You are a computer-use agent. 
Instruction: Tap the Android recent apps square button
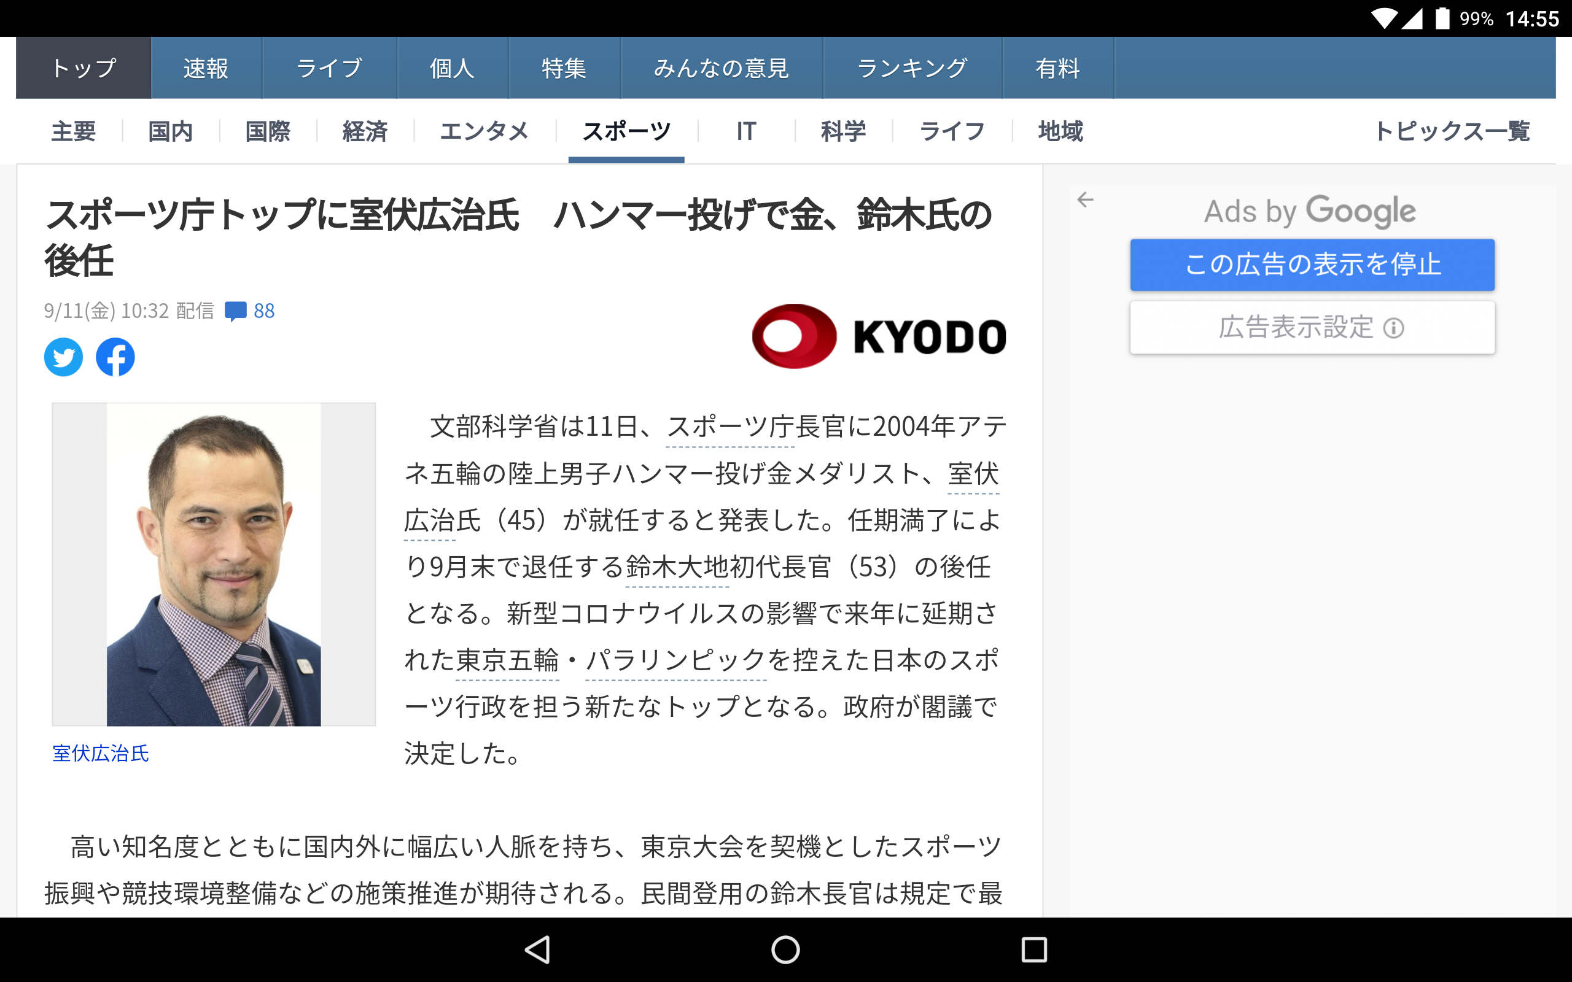1033,949
